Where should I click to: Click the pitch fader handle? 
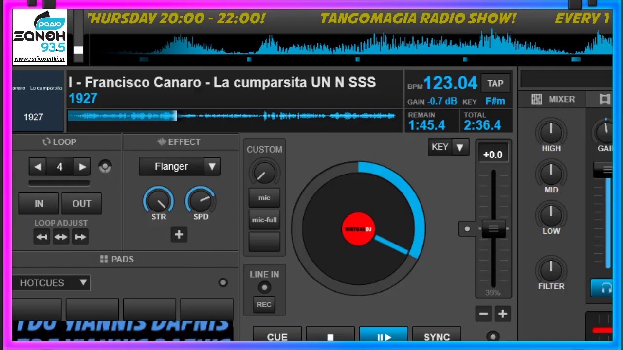tap(494, 228)
